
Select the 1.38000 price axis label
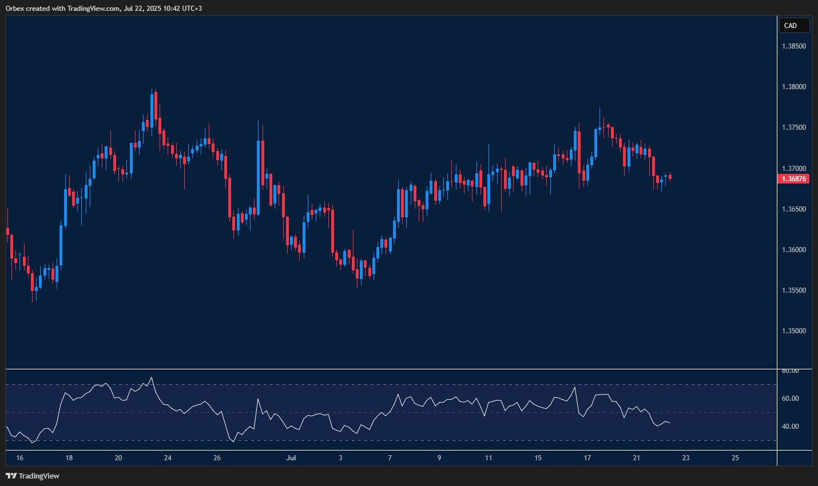tap(794, 87)
